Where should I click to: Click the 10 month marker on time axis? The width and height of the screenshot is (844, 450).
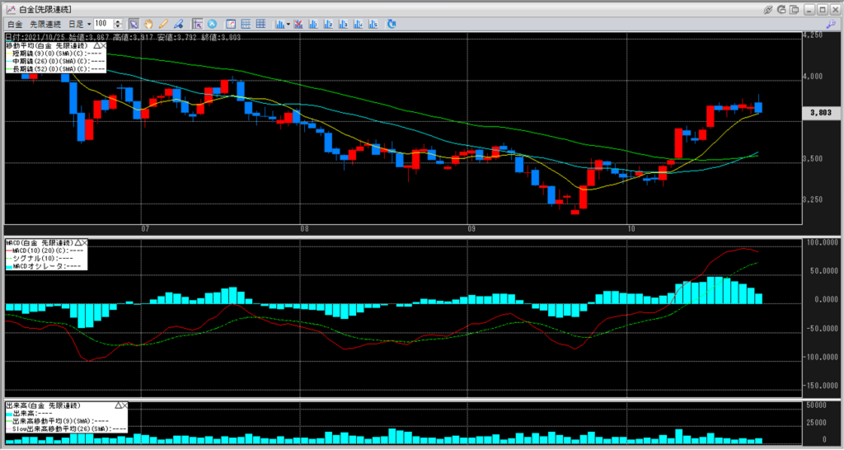click(631, 229)
